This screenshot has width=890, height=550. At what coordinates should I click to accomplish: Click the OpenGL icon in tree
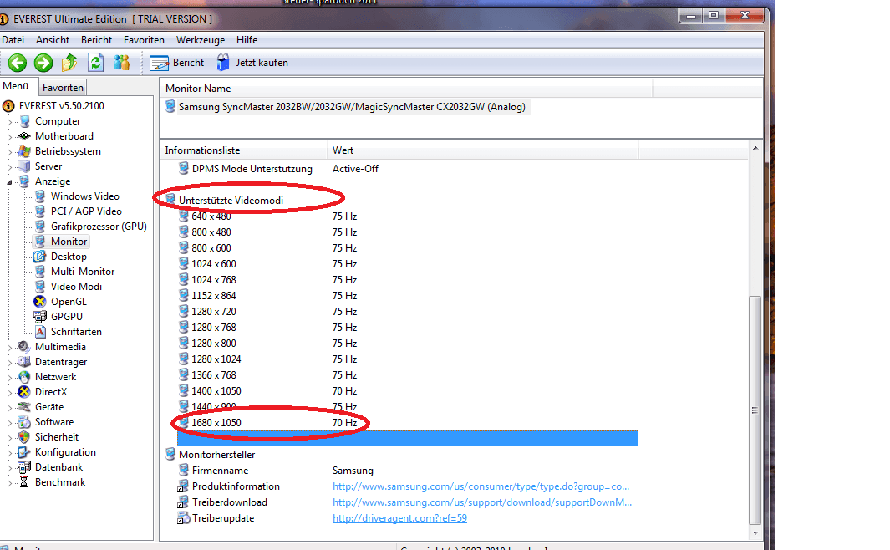pos(40,302)
